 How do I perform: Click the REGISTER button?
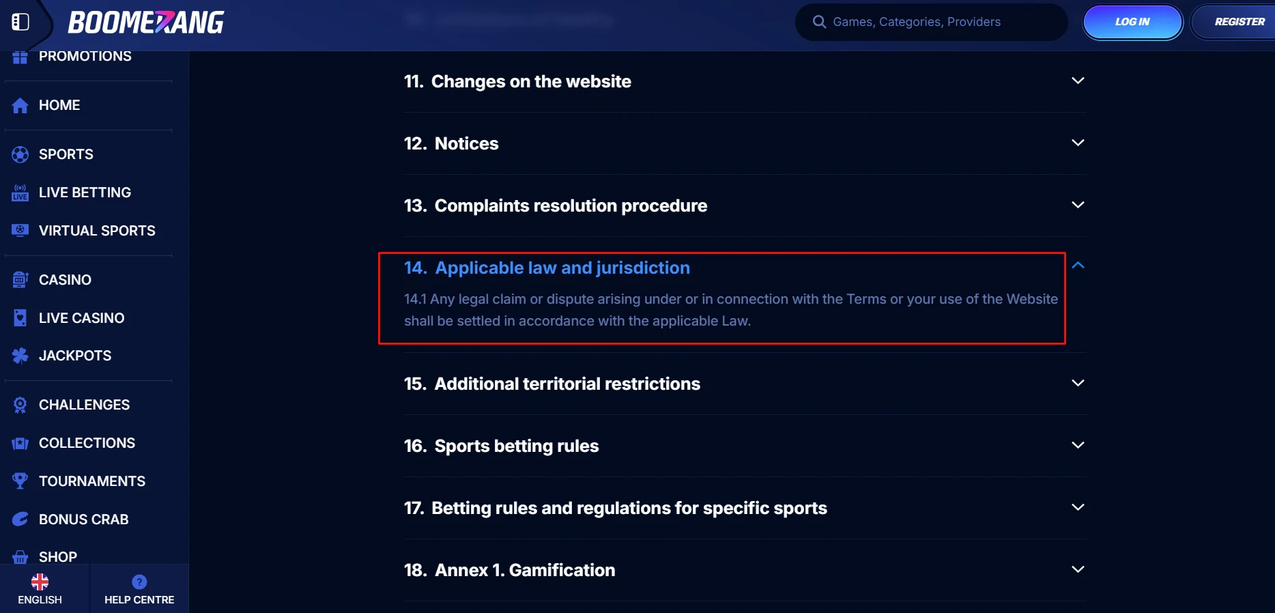tap(1234, 22)
